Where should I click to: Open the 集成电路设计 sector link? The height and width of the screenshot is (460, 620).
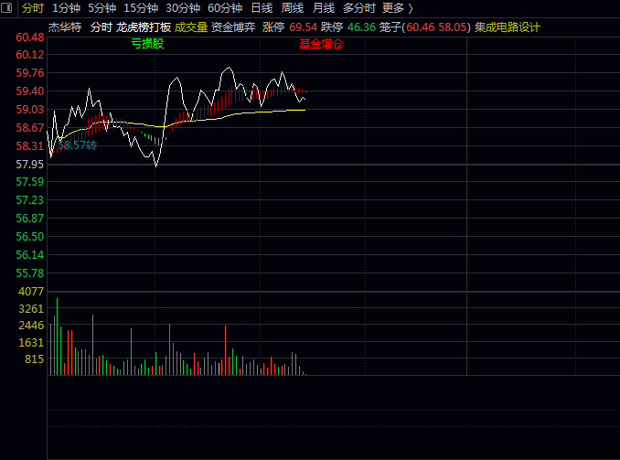508,27
